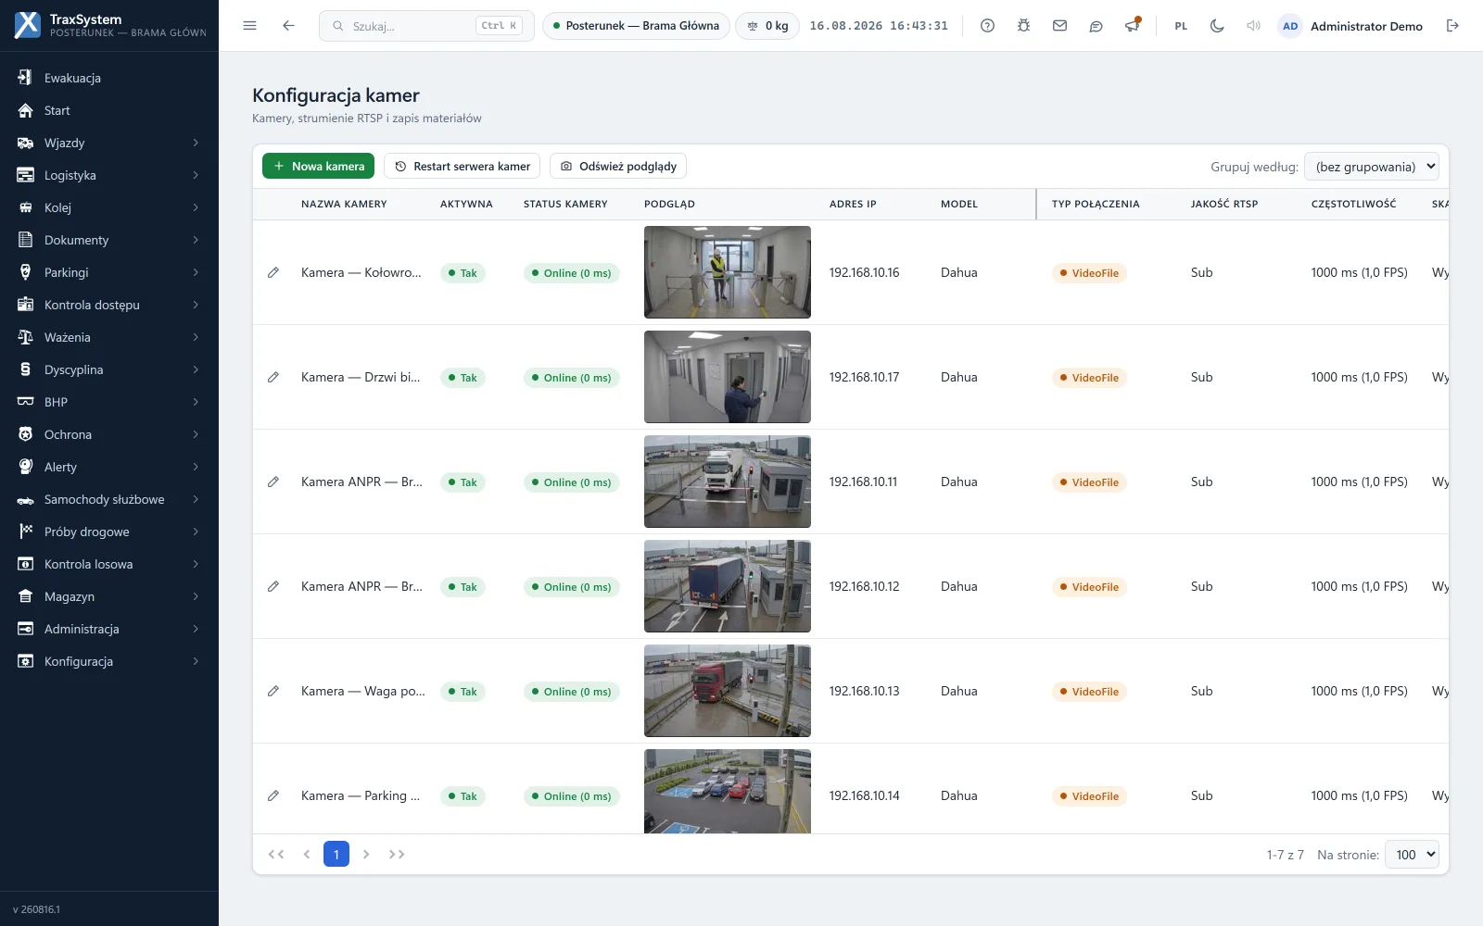This screenshot has height=926, width=1483.
Task: Toggle dark mode moon icon
Action: pyautogui.click(x=1217, y=26)
